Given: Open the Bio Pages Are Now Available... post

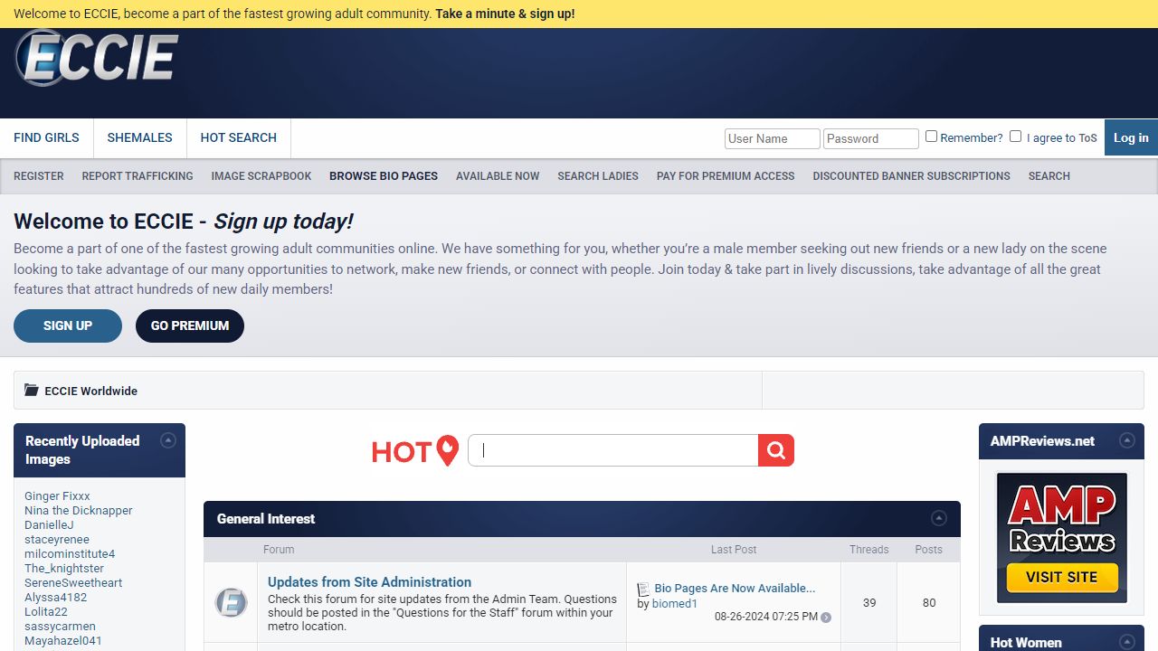Looking at the screenshot, I should (735, 589).
